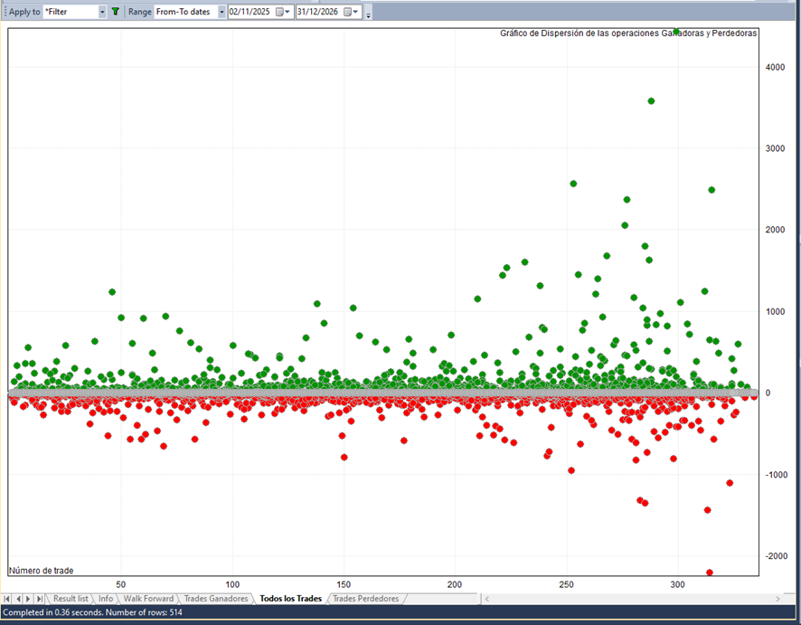Image resolution: width=801 pixels, height=625 pixels.
Task: Select the Trades Perdedores tab
Action: pyautogui.click(x=365, y=599)
